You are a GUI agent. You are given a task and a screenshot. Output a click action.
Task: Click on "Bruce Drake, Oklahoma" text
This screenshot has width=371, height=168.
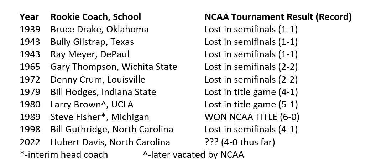[x=100, y=30]
